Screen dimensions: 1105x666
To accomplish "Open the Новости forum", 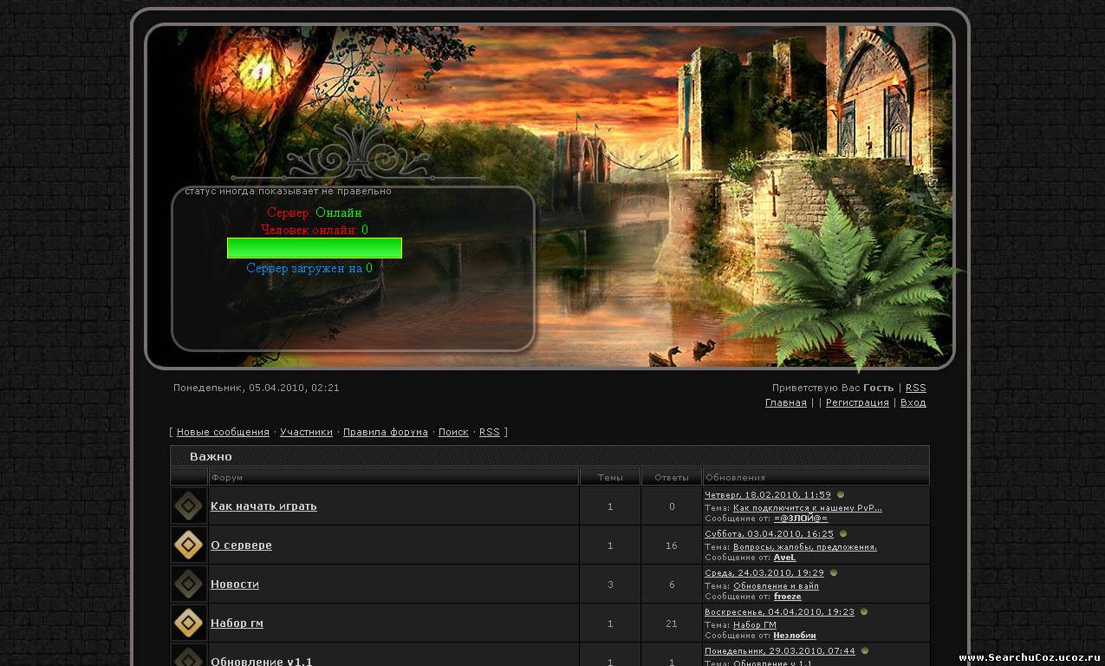I will pyautogui.click(x=235, y=584).
